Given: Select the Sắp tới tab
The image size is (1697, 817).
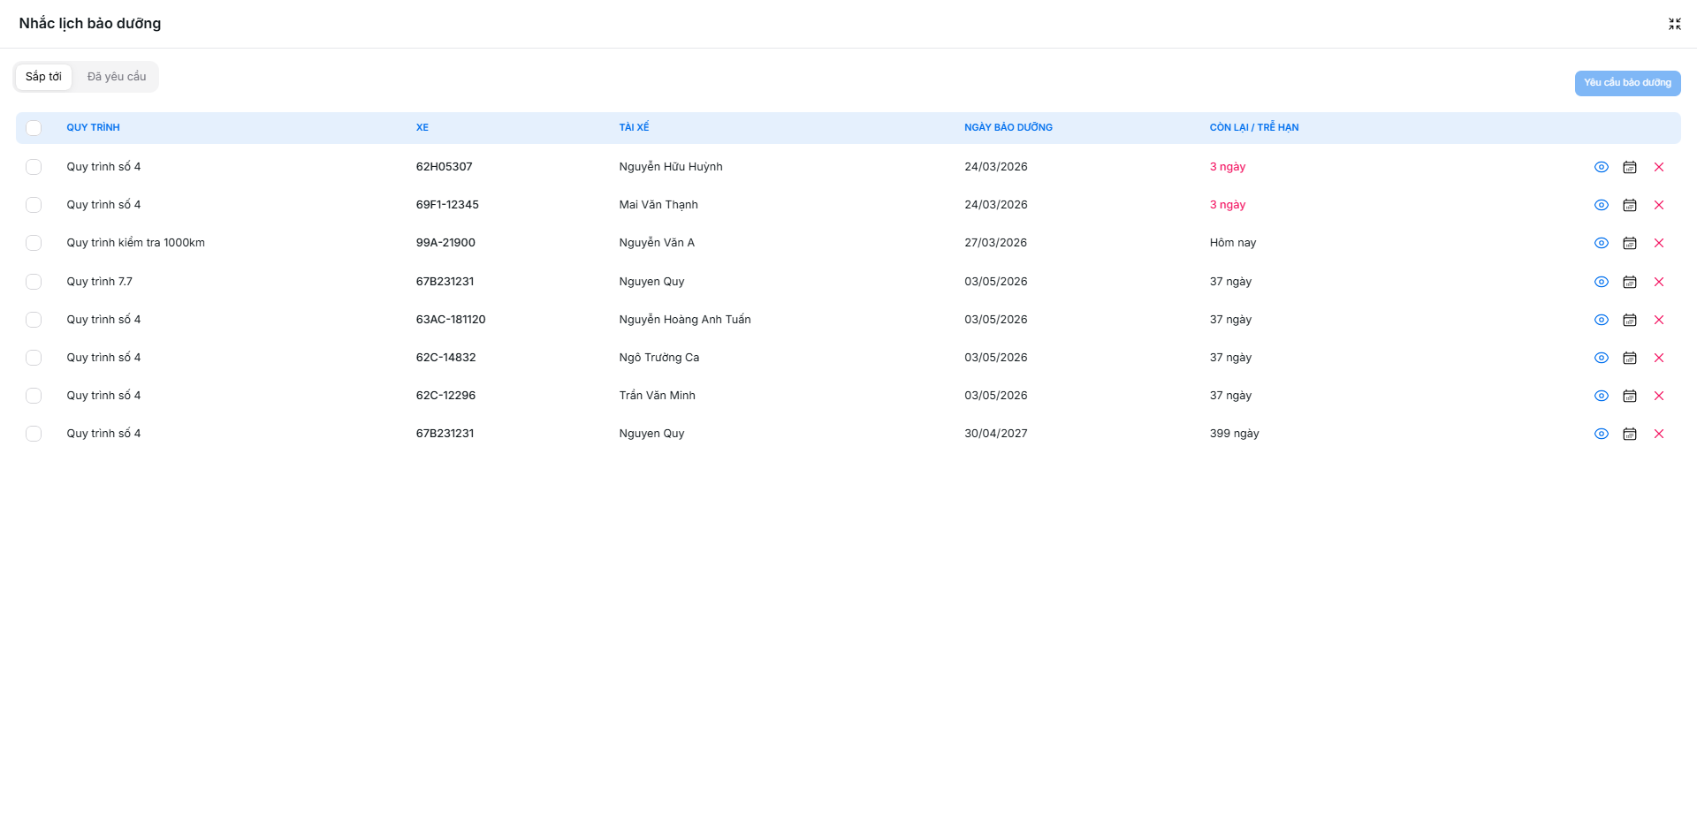Looking at the screenshot, I should click(x=43, y=77).
